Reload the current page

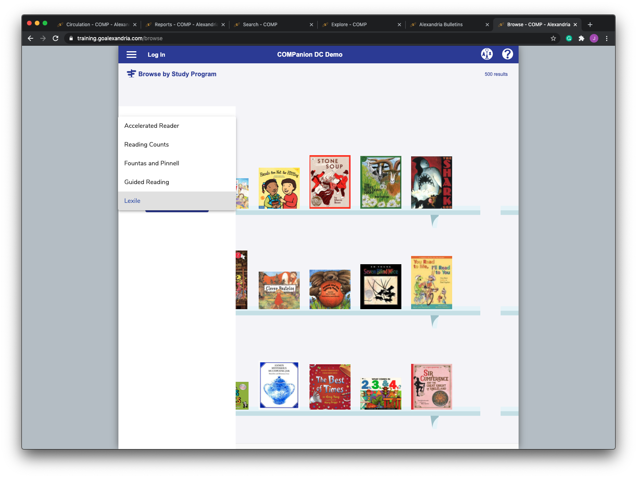(55, 38)
